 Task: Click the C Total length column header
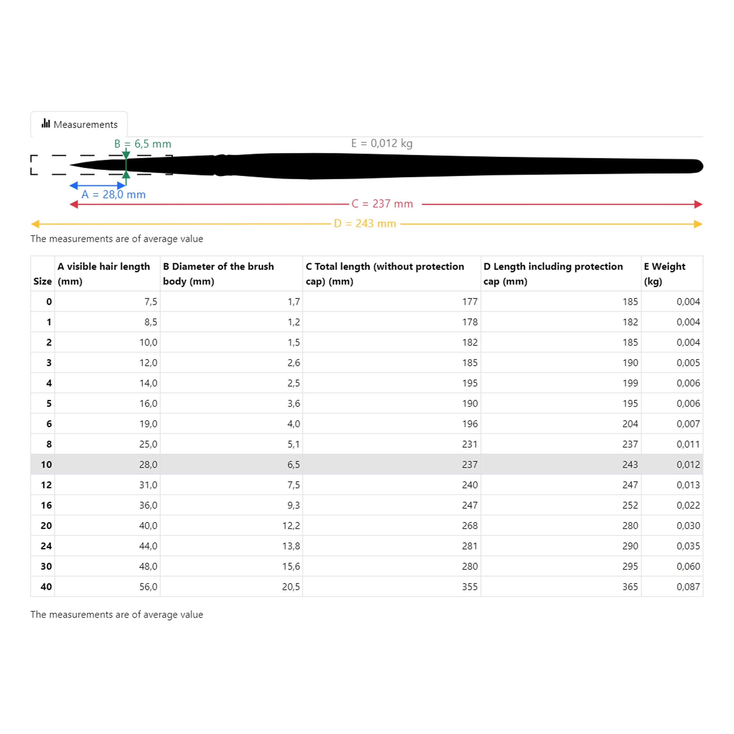pos(385,273)
